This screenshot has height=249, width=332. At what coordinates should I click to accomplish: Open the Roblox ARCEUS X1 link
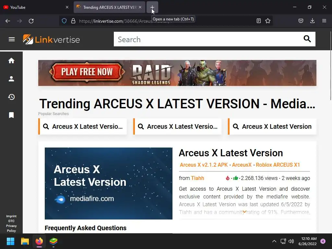[278, 165]
